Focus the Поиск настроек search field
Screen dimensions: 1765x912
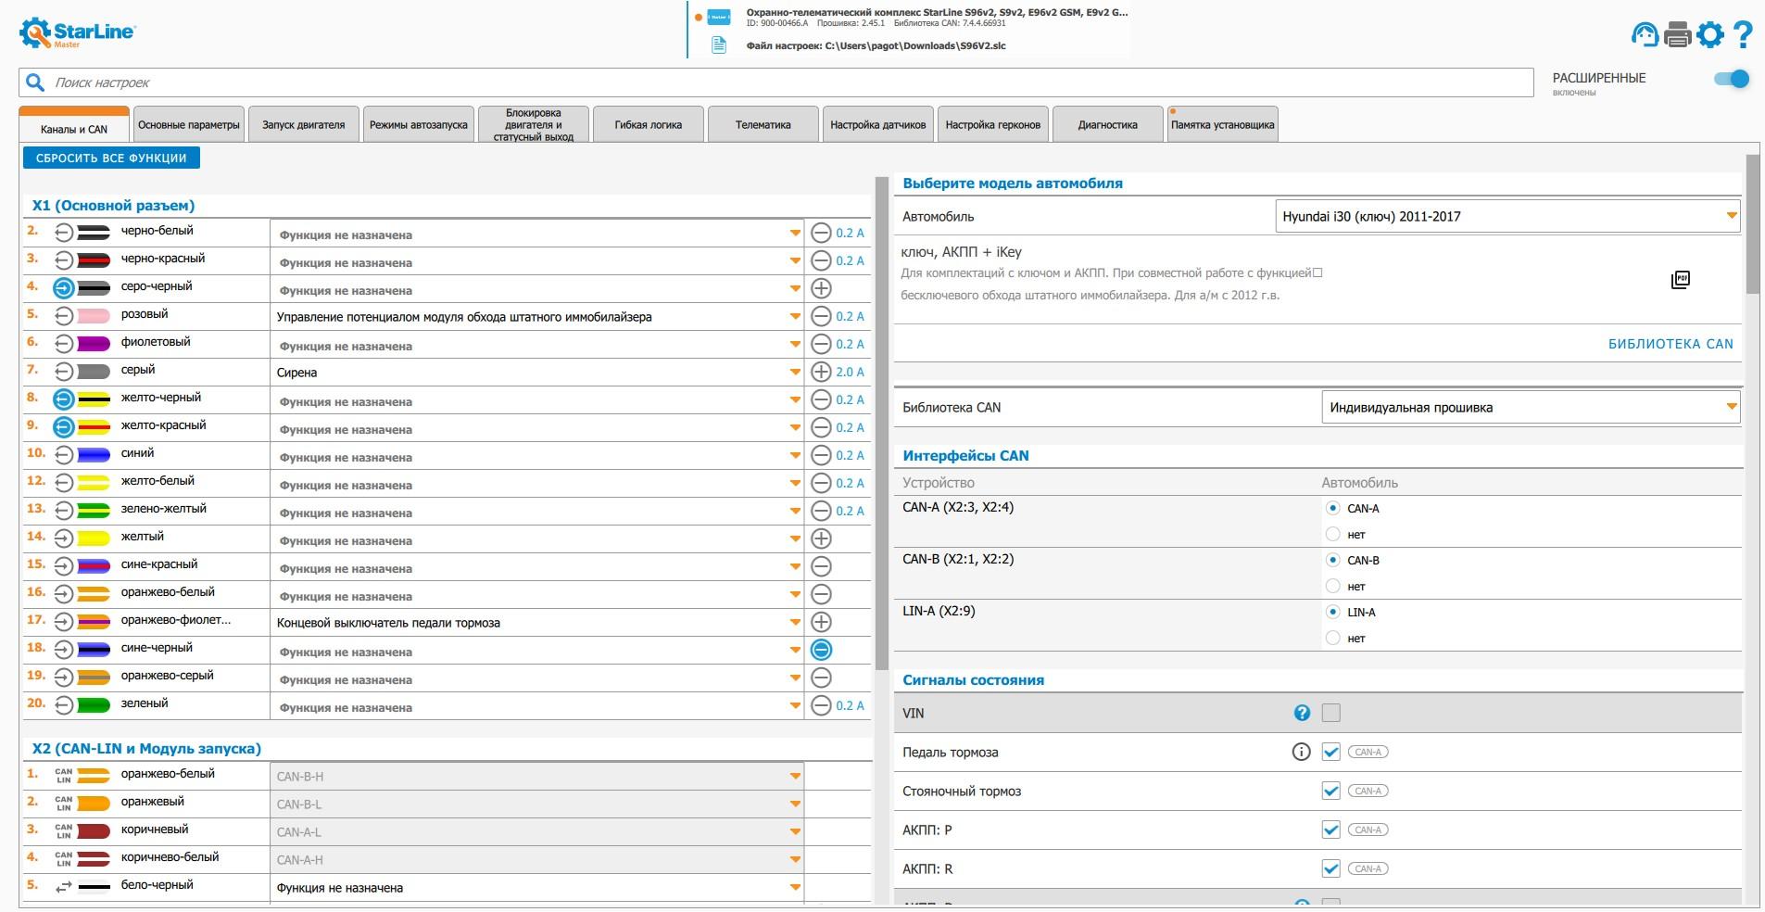[x=776, y=82]
